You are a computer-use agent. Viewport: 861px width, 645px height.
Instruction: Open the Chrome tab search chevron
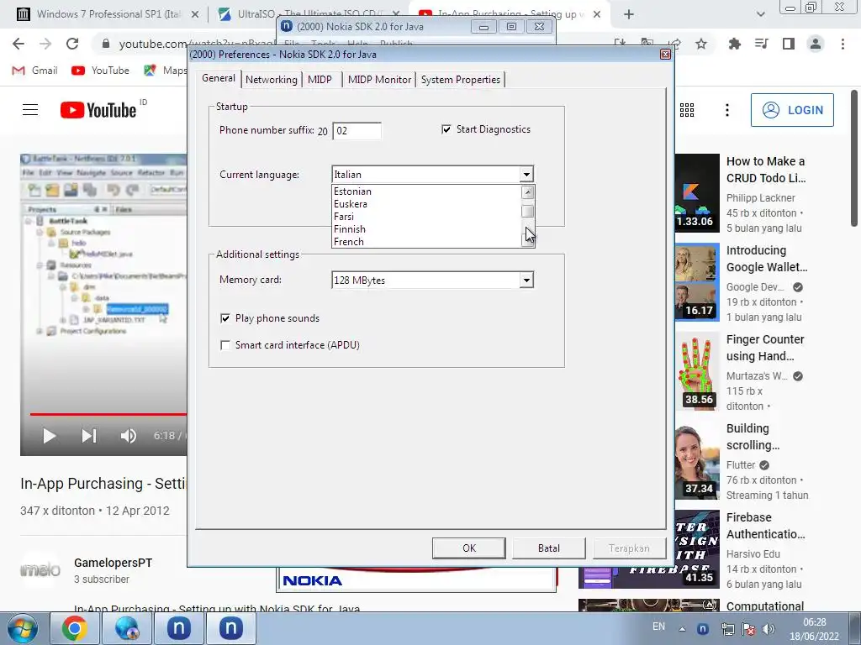pos(760,15)
